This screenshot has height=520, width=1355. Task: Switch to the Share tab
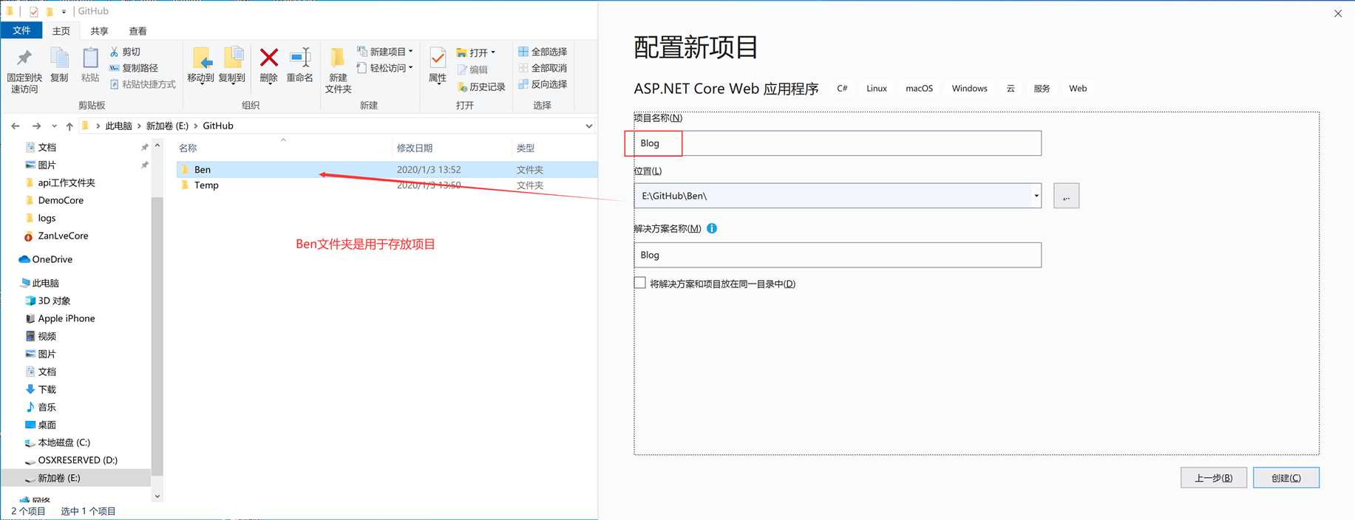pos(99,31)
